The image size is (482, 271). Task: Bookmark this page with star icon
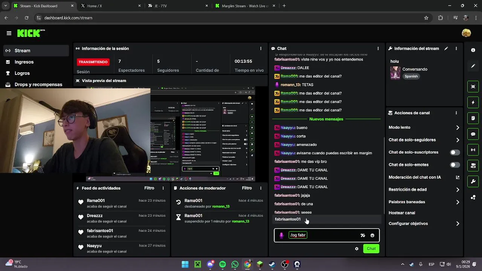pos(426,18)
